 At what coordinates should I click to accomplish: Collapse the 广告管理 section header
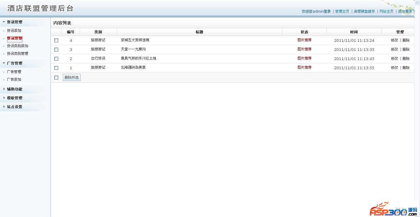tap(14, 63)
